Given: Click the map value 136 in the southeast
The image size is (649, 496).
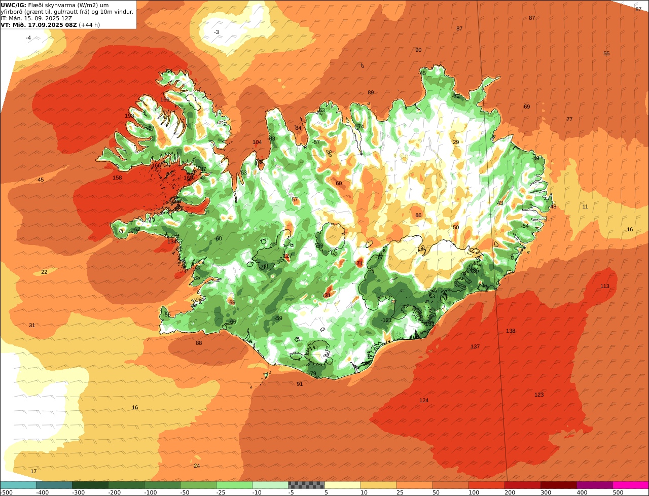Looking at the screenshot, I should 474,271.
